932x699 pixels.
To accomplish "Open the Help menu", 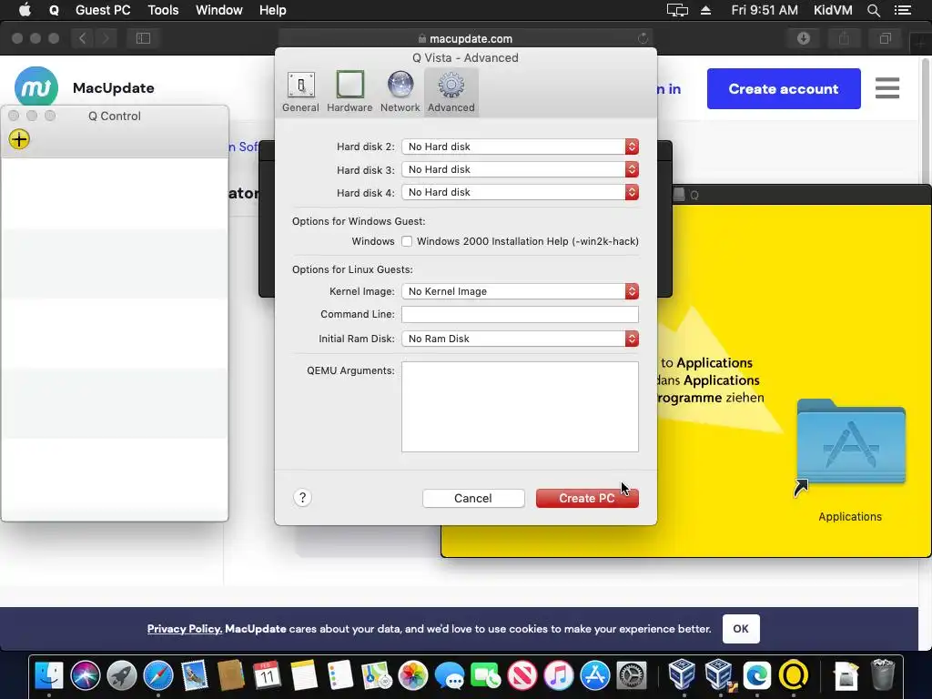I will pyautogui.click(x=273, y=10).
